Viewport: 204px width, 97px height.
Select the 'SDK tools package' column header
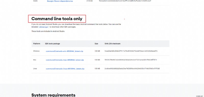pyautogui.click(x=53, y=44)
